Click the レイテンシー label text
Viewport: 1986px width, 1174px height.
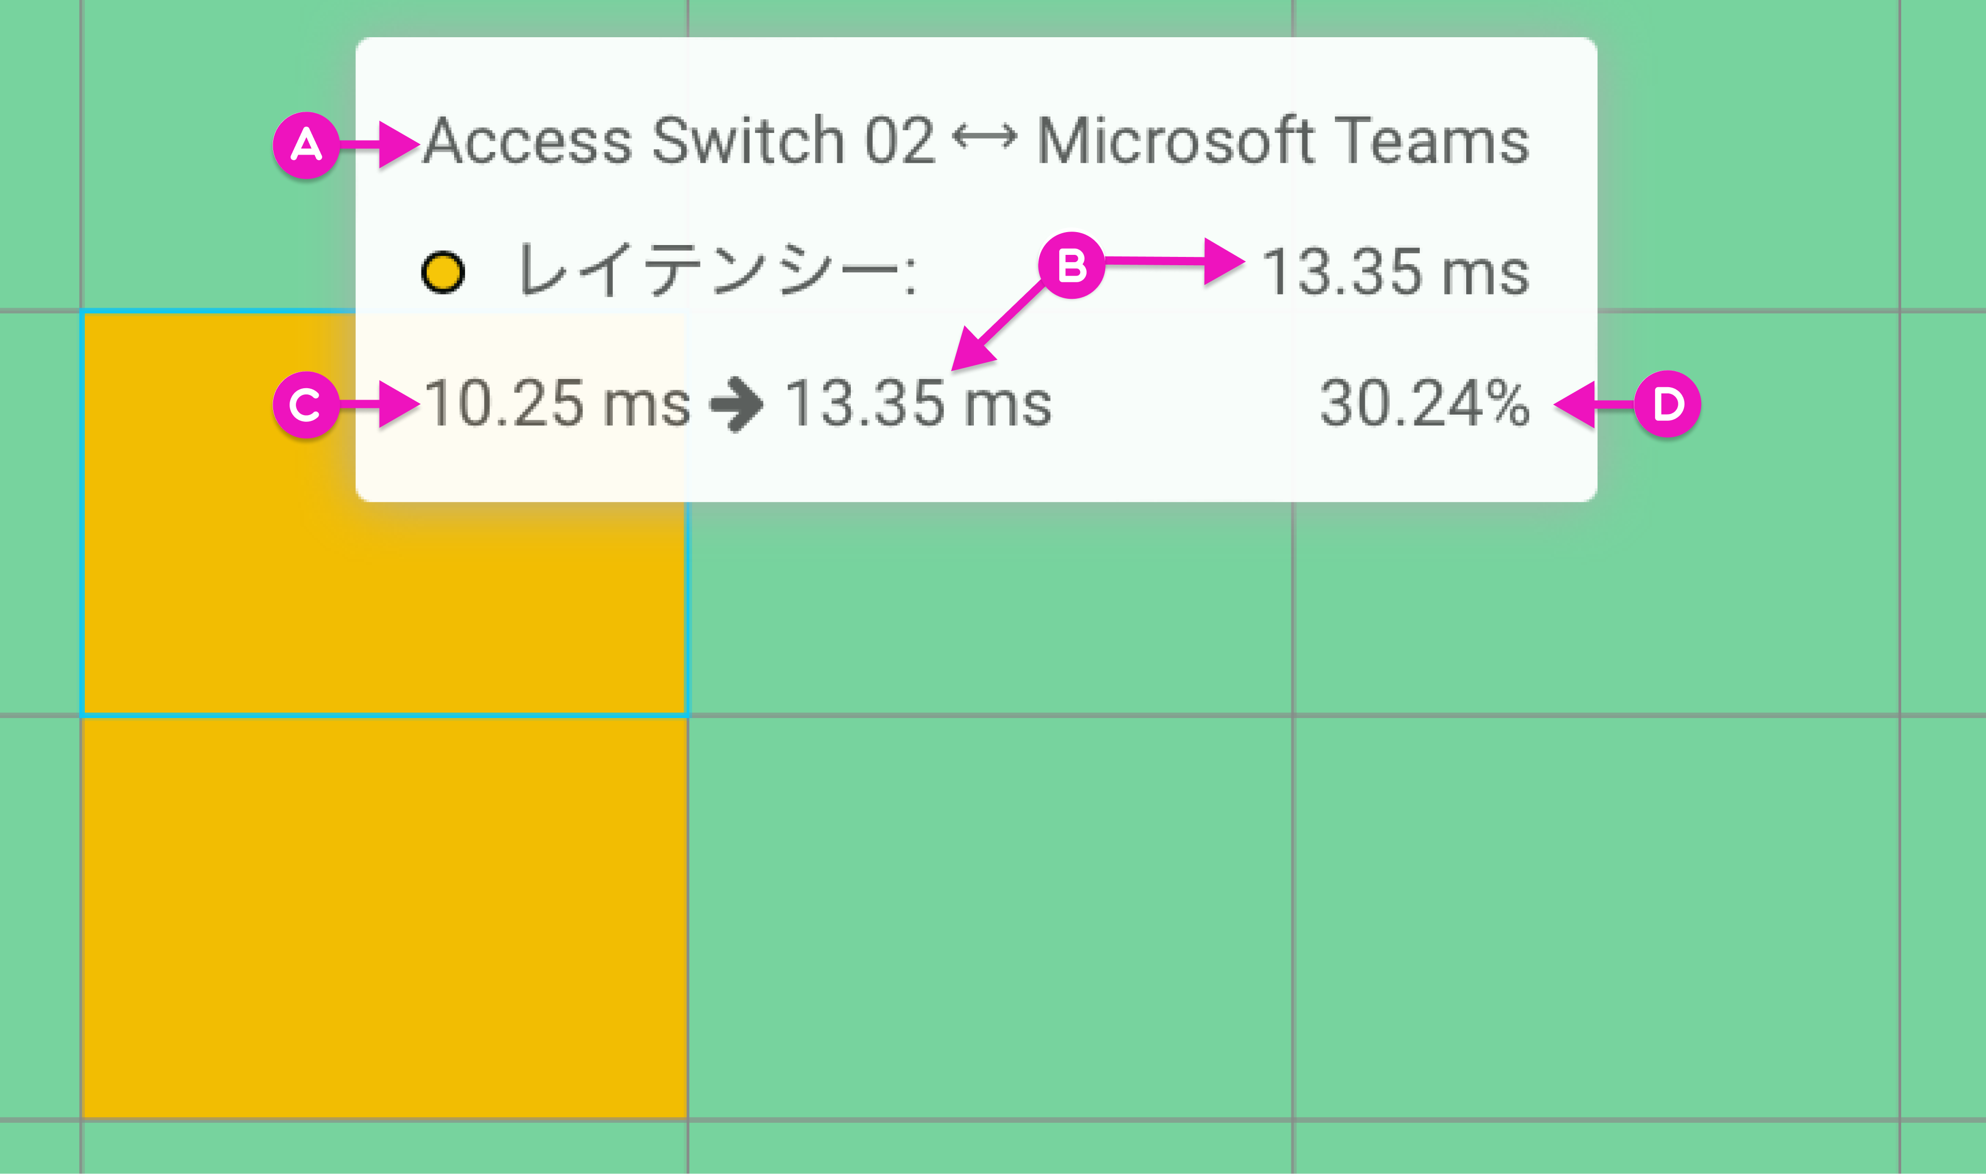[x=716, y=270]
